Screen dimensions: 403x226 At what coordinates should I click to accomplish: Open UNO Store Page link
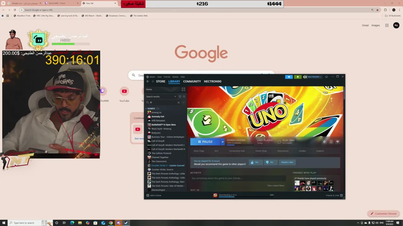(x=199, y=151)
